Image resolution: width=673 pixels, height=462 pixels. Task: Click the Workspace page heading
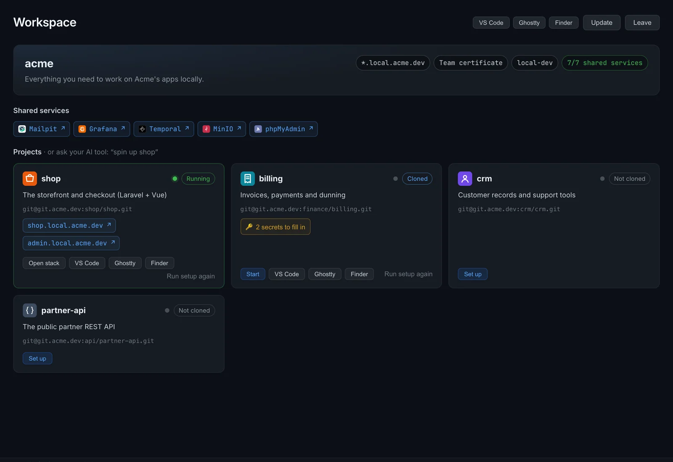coord(45,22)
